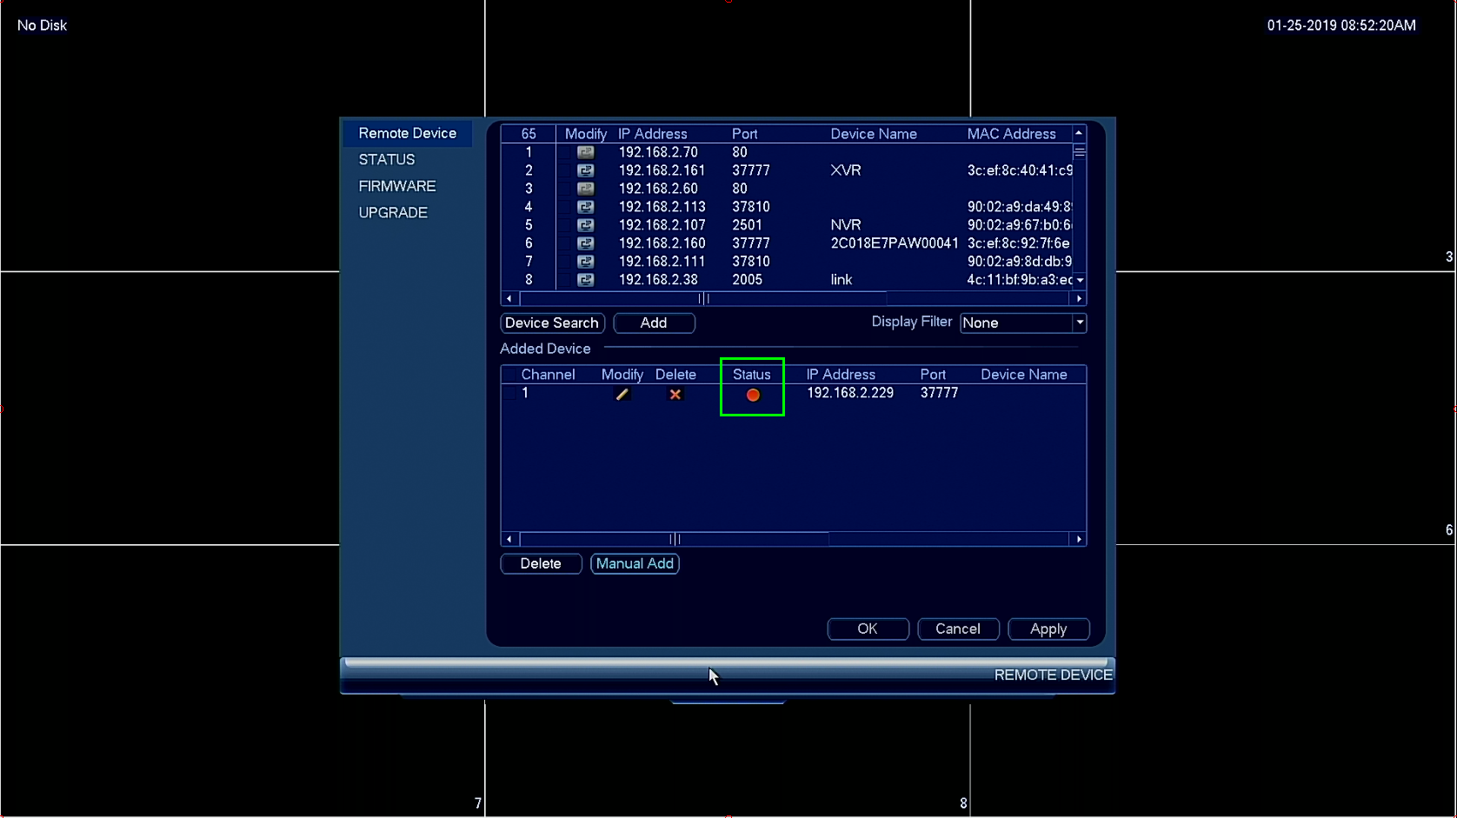Screen dimensions: 1457x818
Task: Click the date and time display
Action: point(1341,25)
